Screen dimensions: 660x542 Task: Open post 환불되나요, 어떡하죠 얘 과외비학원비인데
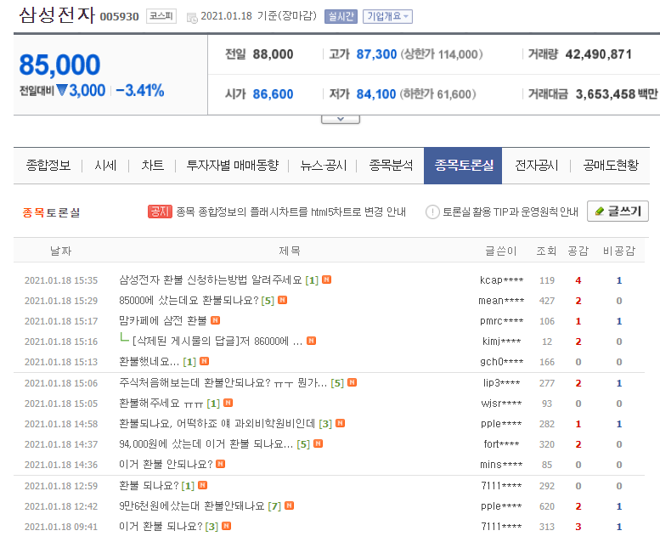tap(217, 424)
